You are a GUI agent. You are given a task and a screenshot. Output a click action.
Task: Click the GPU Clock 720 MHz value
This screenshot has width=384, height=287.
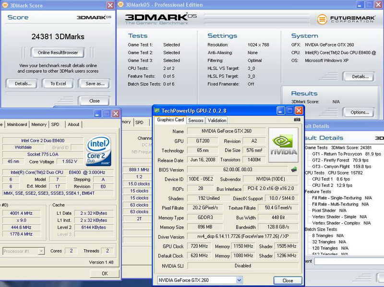click(199, 246)
